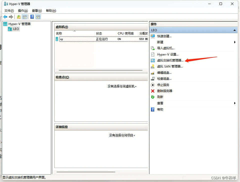
Task: Click the 0% CPU usage cell
Action: pos(119,39)
